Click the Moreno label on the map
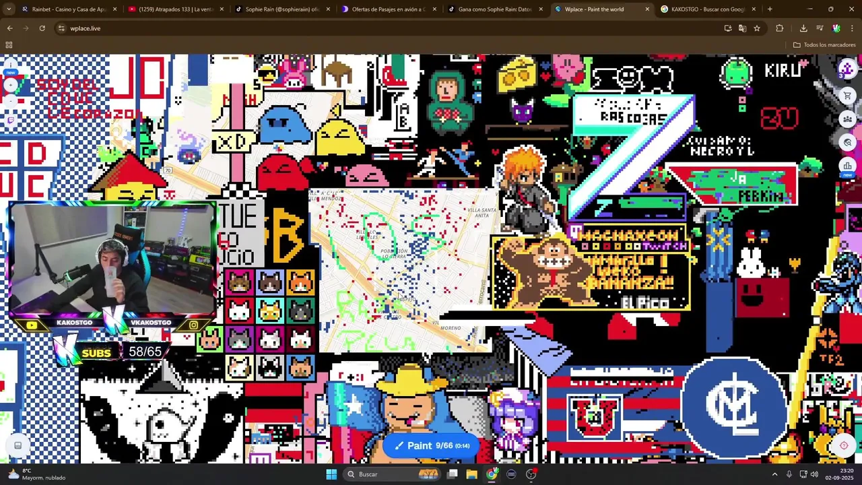 coord(451,328)
